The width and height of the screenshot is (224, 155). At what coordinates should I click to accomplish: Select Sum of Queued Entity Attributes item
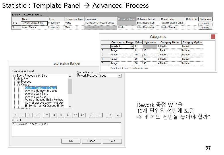[44, 103]
